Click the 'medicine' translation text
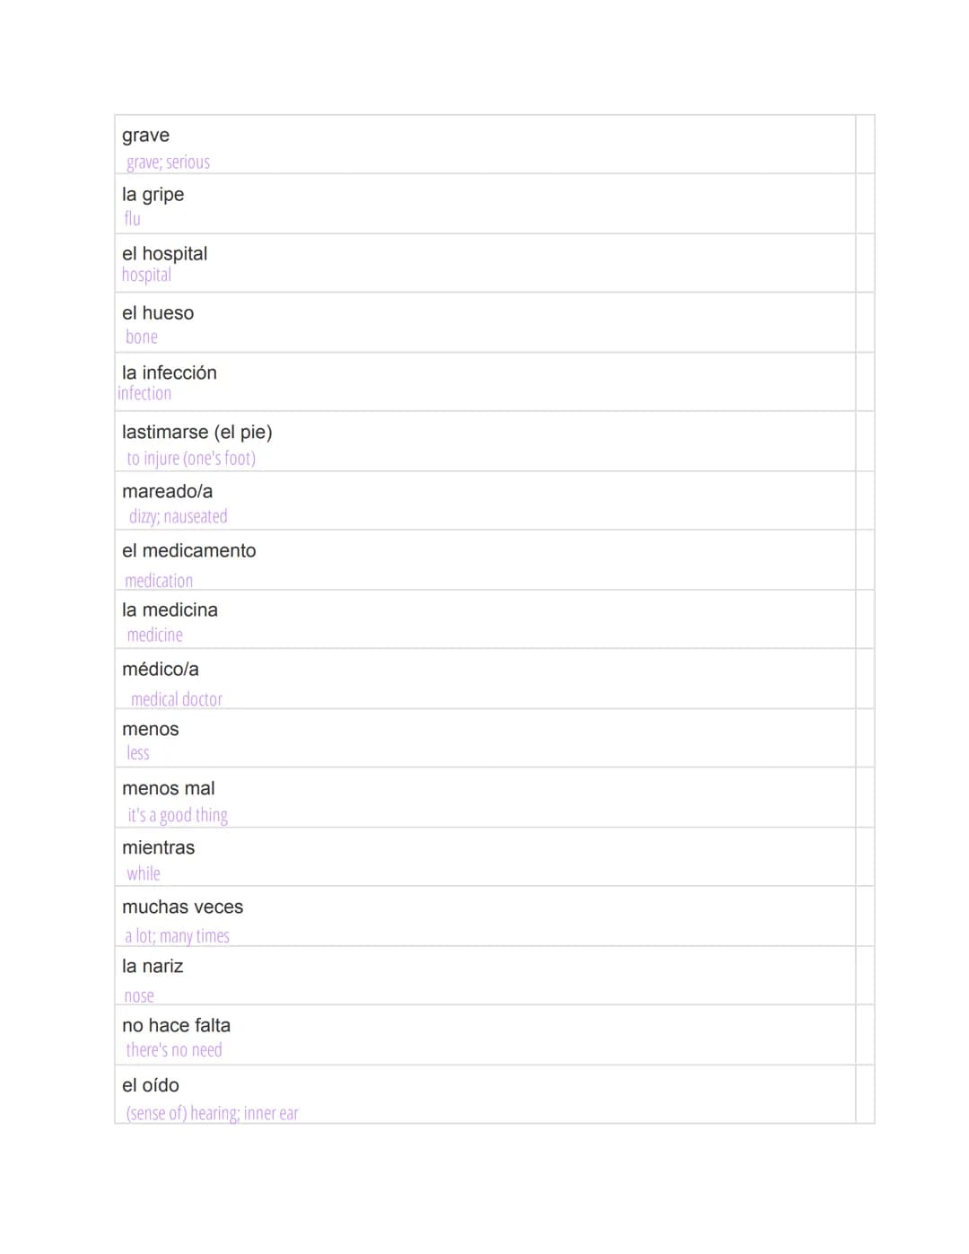Screen dimensions: 969x1254 154,635
